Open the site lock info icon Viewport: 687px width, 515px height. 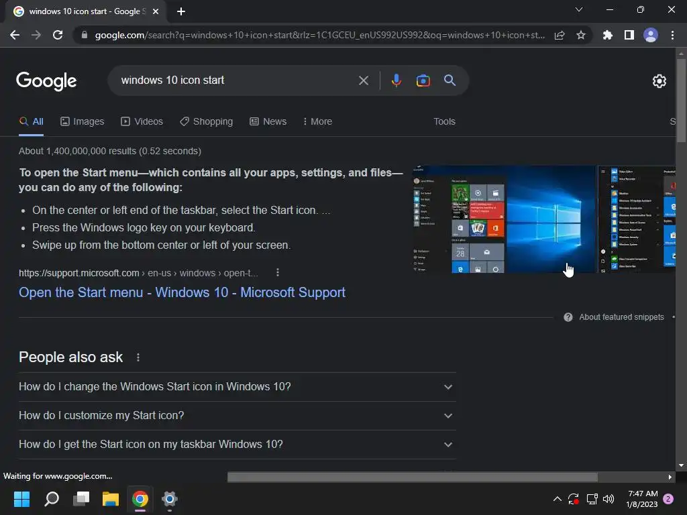(85, 35)
